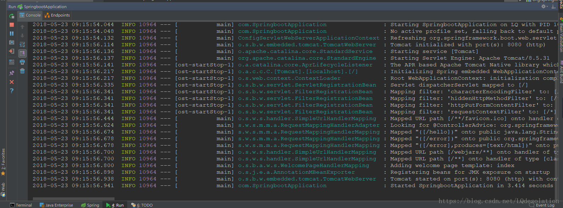Open the 2: Favorites side panel
Image resolution: width=563 pixels, height=208 pixels.
(3, 162)
